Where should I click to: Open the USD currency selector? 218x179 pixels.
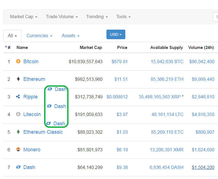tap(116, 34)
